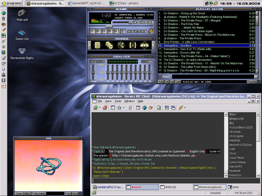Click Bersirc connect to server icon
The width and height of the screenshot is (262, 196).
pyautogui.click(x=95, y=108)
